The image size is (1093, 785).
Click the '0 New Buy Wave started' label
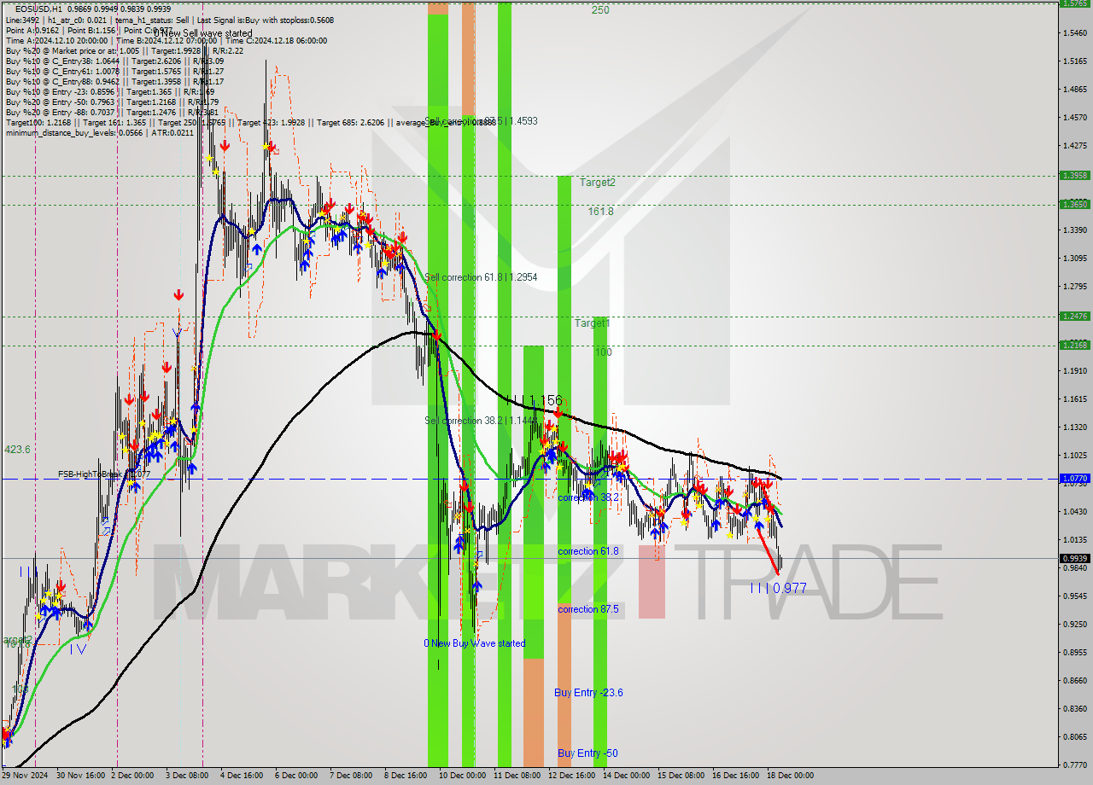click(x=475, y=643)
